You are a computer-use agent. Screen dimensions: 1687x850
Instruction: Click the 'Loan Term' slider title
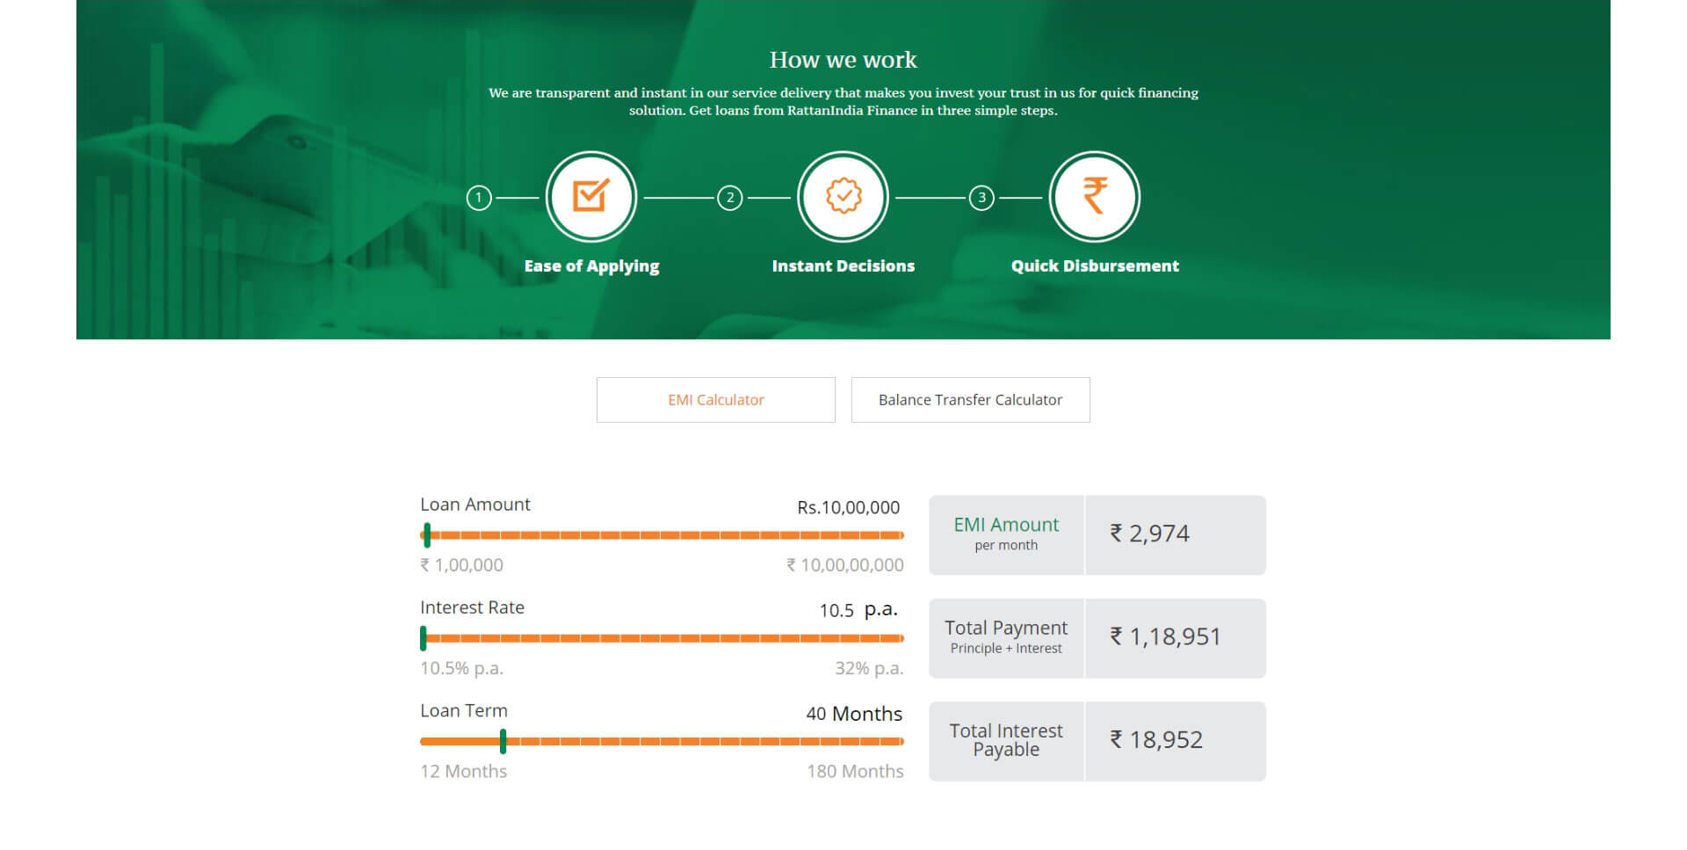point(464,710)
